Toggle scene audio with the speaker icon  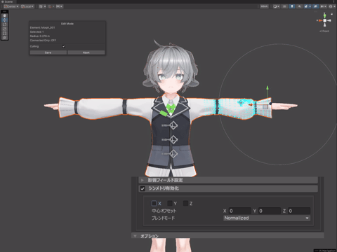[299, 6]
